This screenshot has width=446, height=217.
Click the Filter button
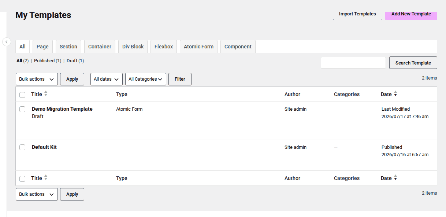[x=180, y=79]
